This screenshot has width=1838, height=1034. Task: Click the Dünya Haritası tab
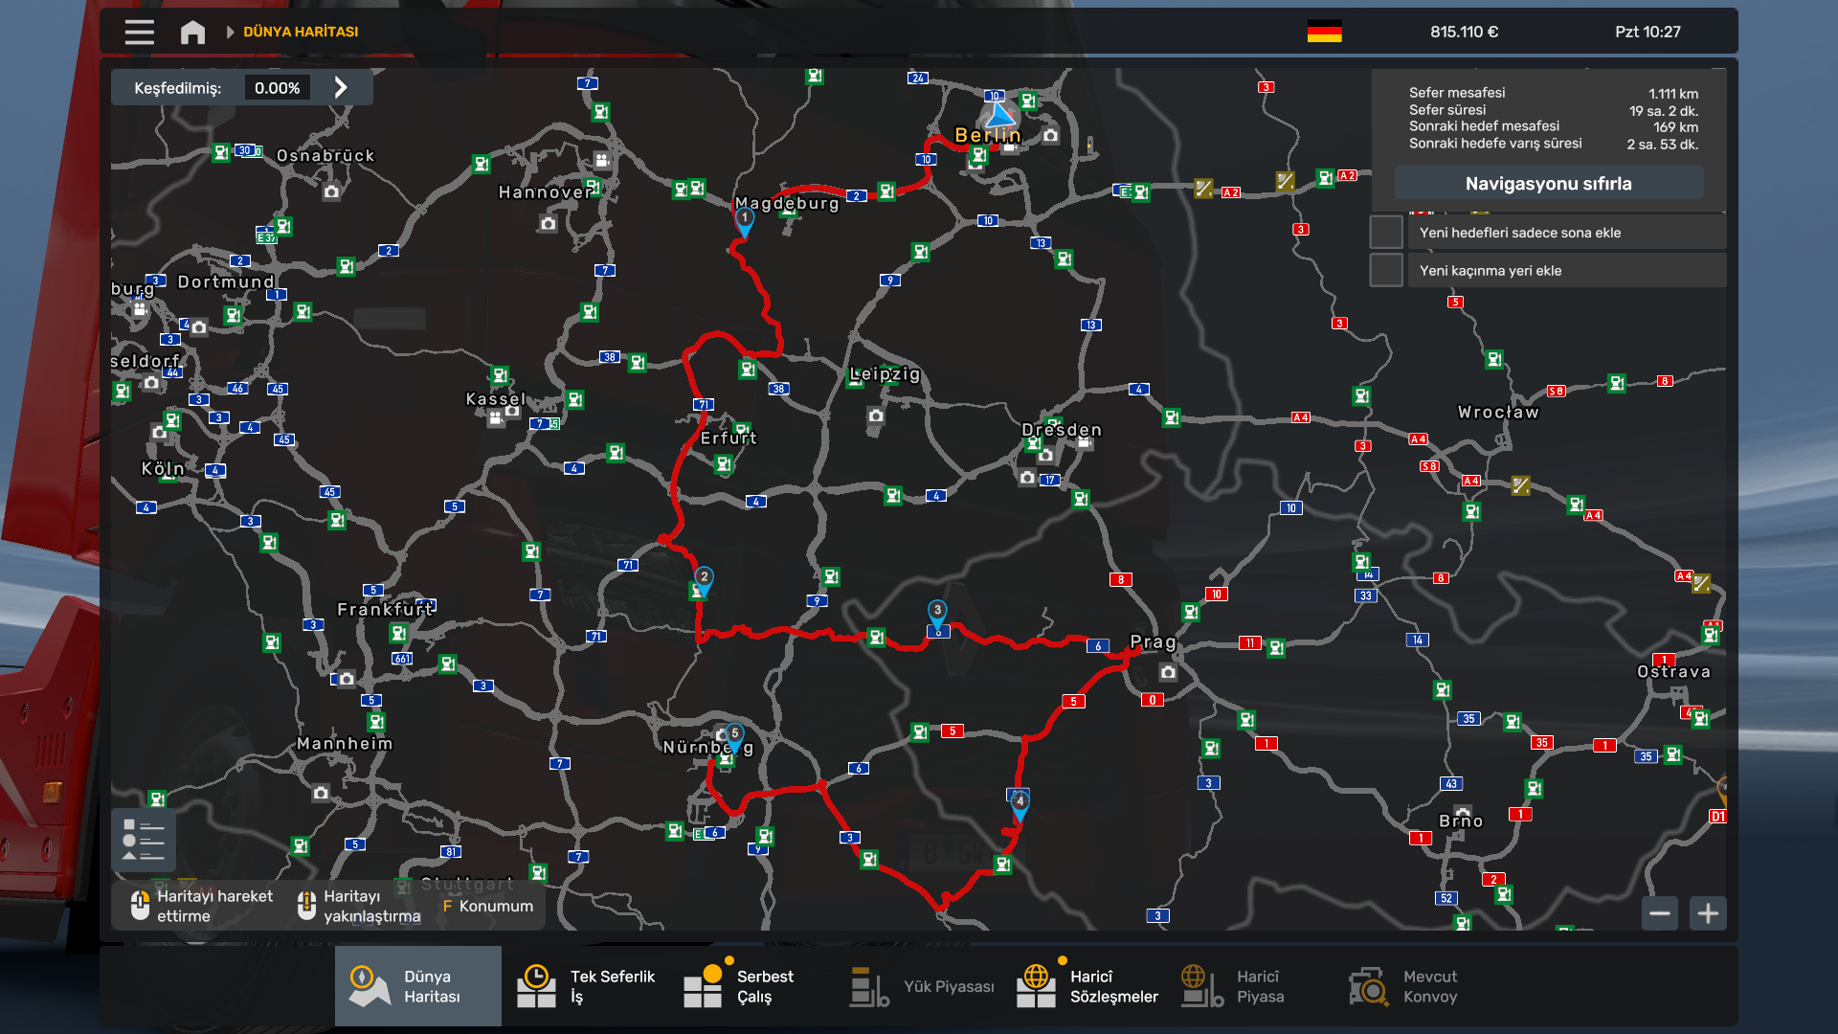click(417, 986)
